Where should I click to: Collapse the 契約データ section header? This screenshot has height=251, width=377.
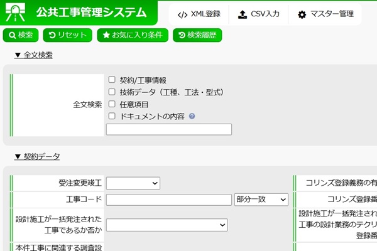pos(36,156)
